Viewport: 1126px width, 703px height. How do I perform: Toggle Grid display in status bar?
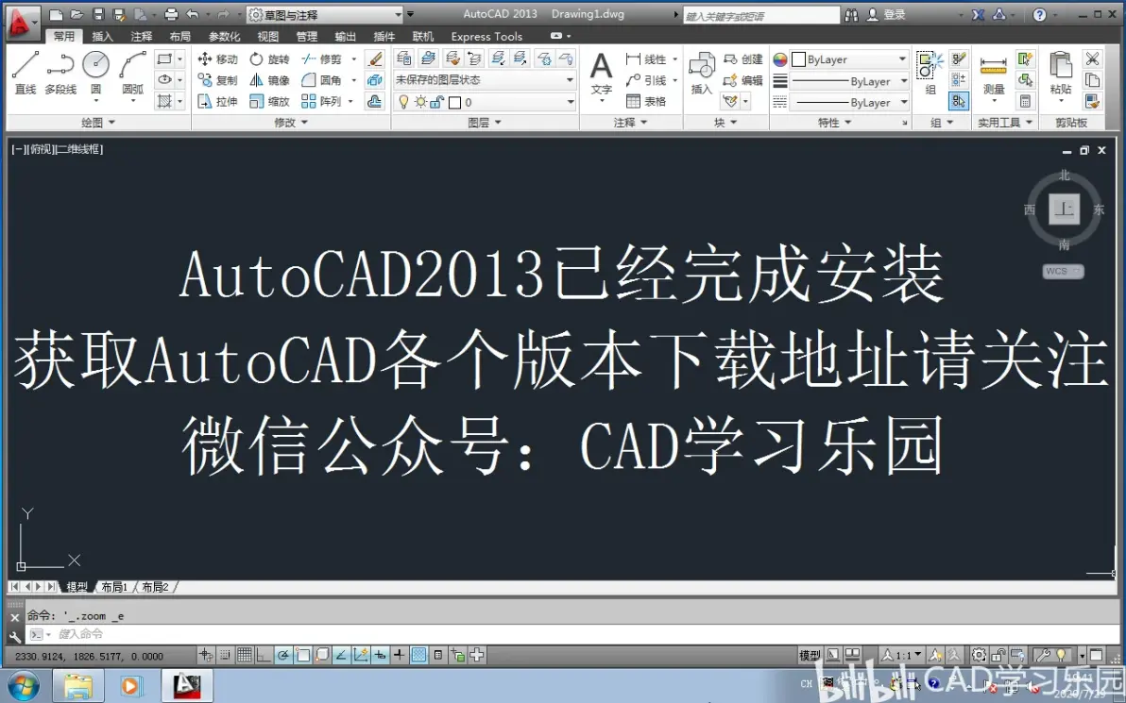(244, 655)
